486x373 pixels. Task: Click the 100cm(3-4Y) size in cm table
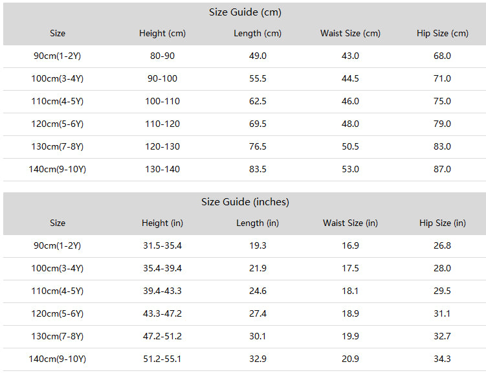pos(58,79)
